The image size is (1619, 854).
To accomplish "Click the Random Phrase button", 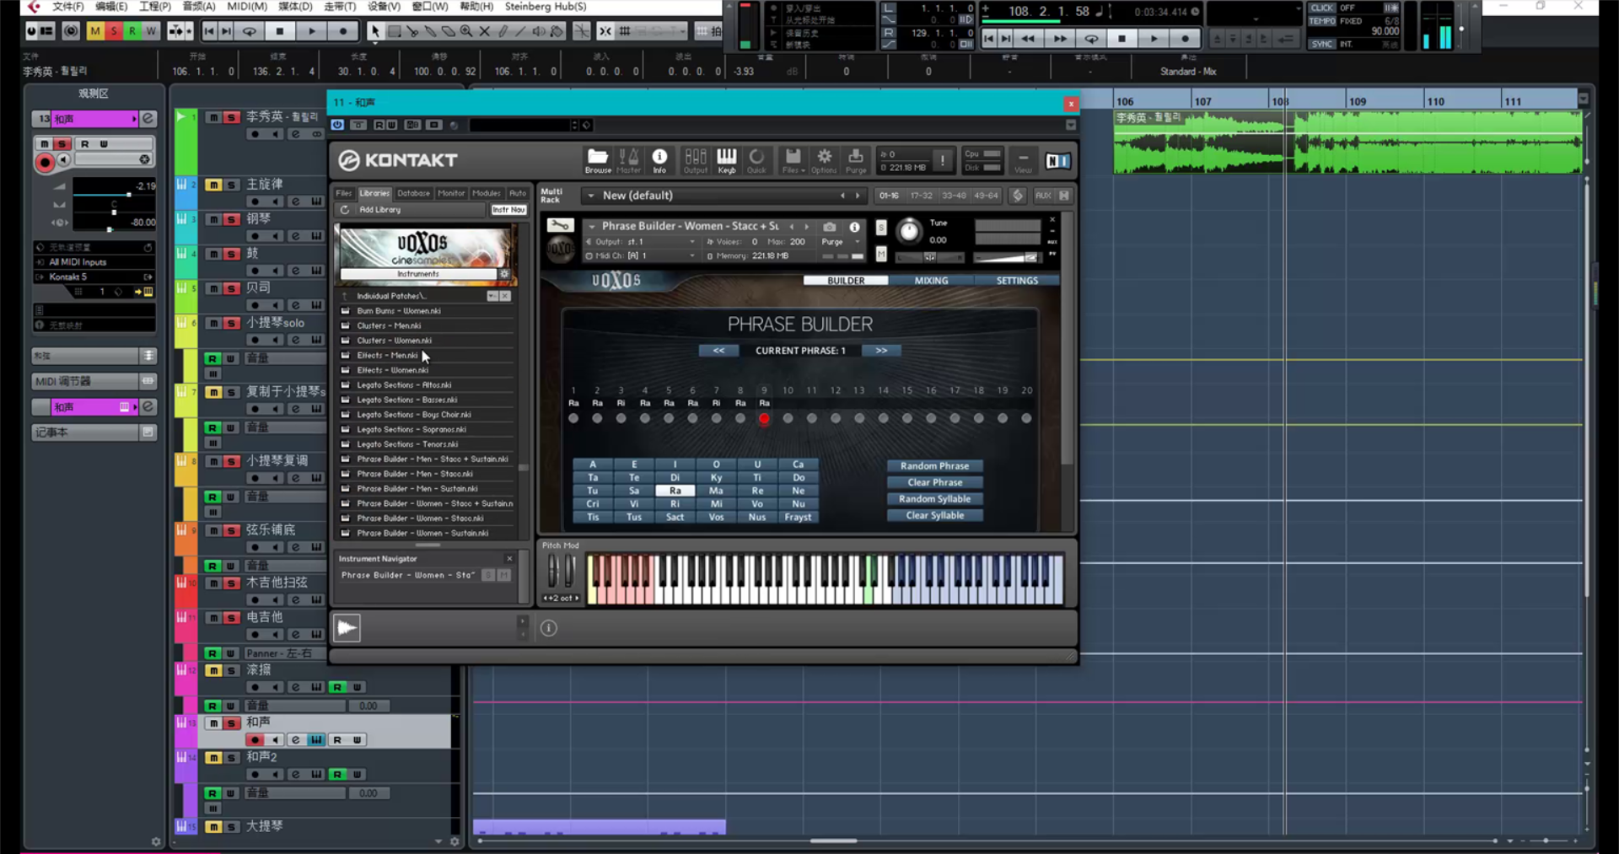I will 934,466.
